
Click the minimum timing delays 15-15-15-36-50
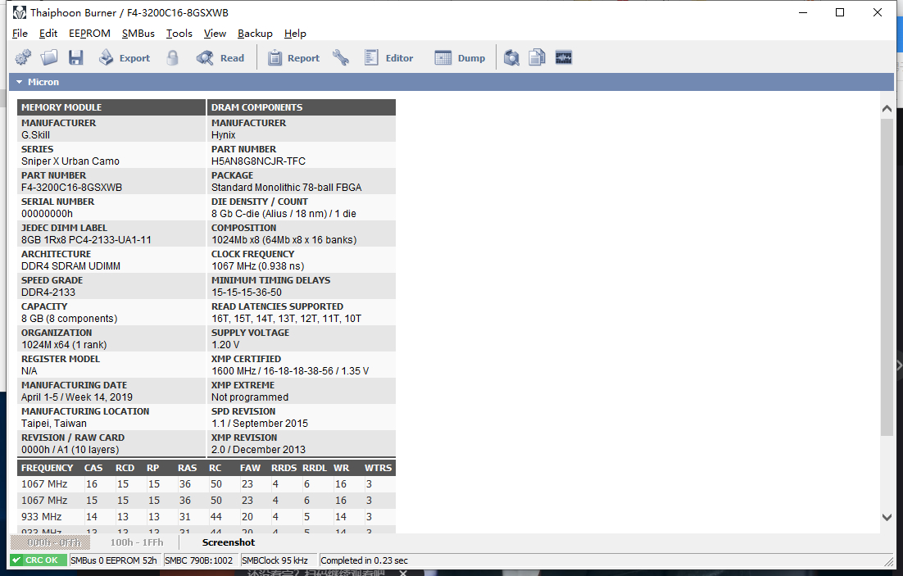point(247,292)
